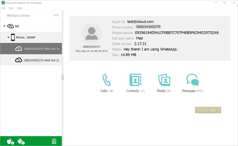Open the Media photos icon
Viewport: 238px width, 146px height.
pos(164,80)
